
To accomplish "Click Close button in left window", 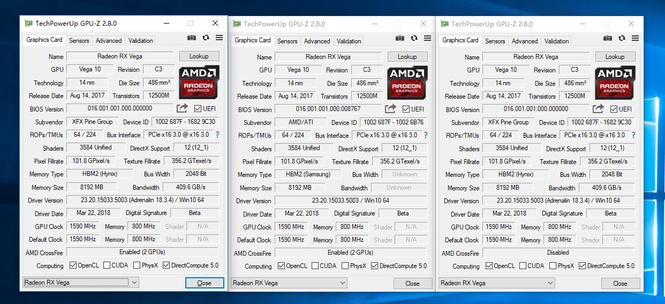I will 204,283.
